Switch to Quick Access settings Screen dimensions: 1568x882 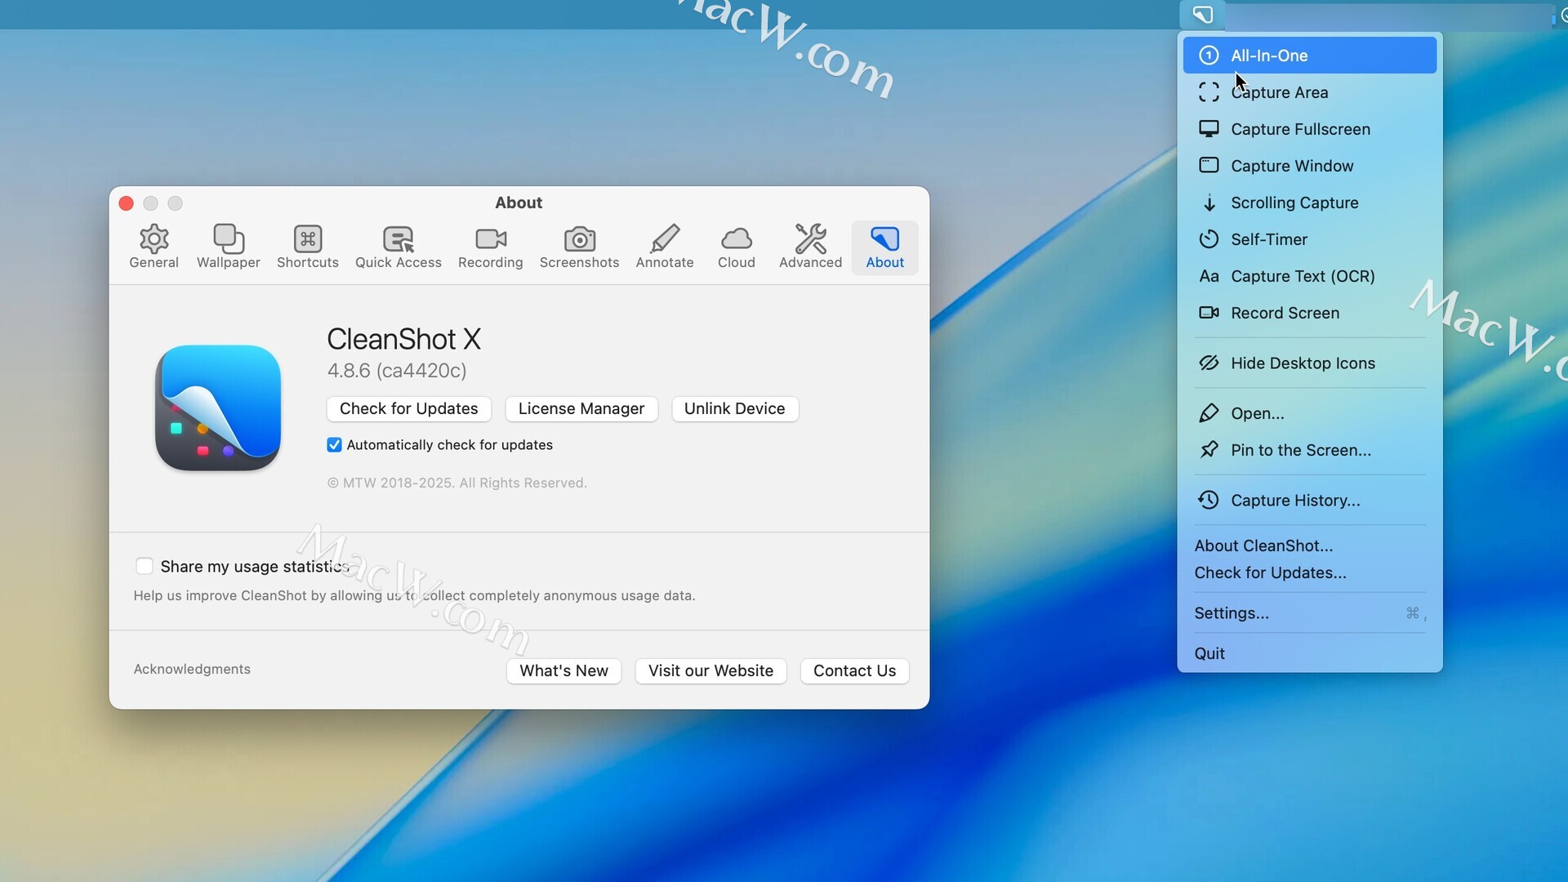[398, 246]
